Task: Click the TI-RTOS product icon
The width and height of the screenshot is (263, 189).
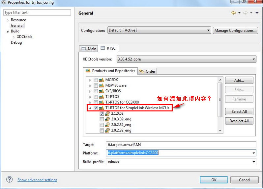Action: 101,97
